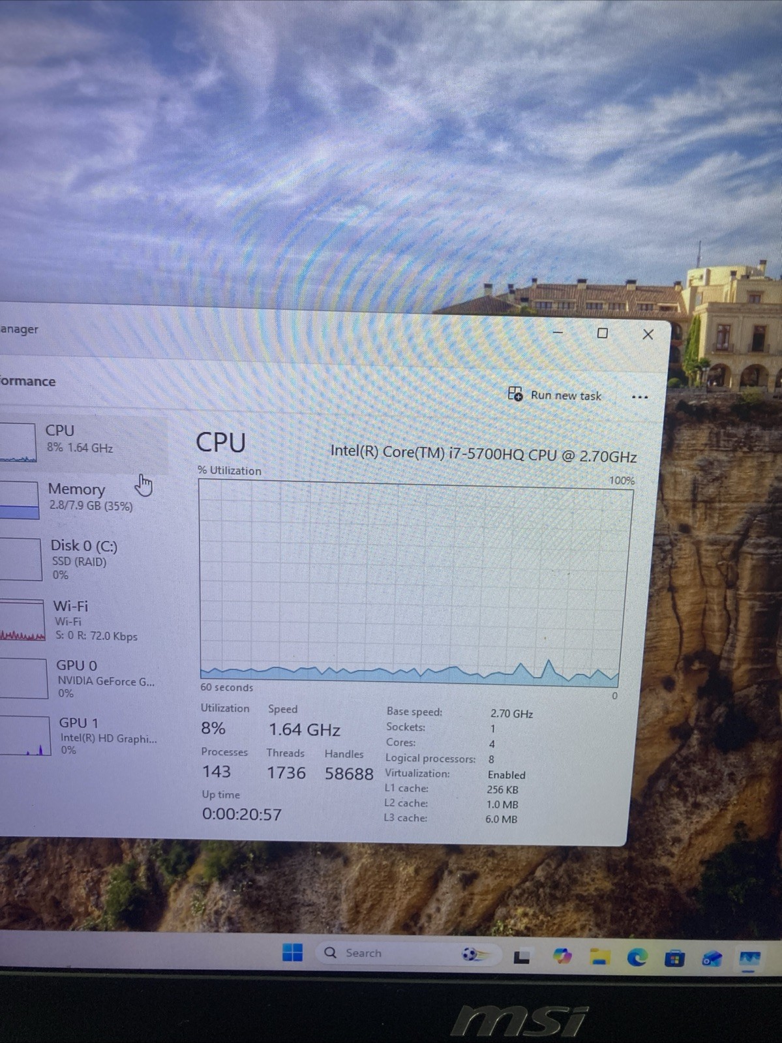
Task: Click the Intel Core i7-5700HQ processor name
Action: 483,453
